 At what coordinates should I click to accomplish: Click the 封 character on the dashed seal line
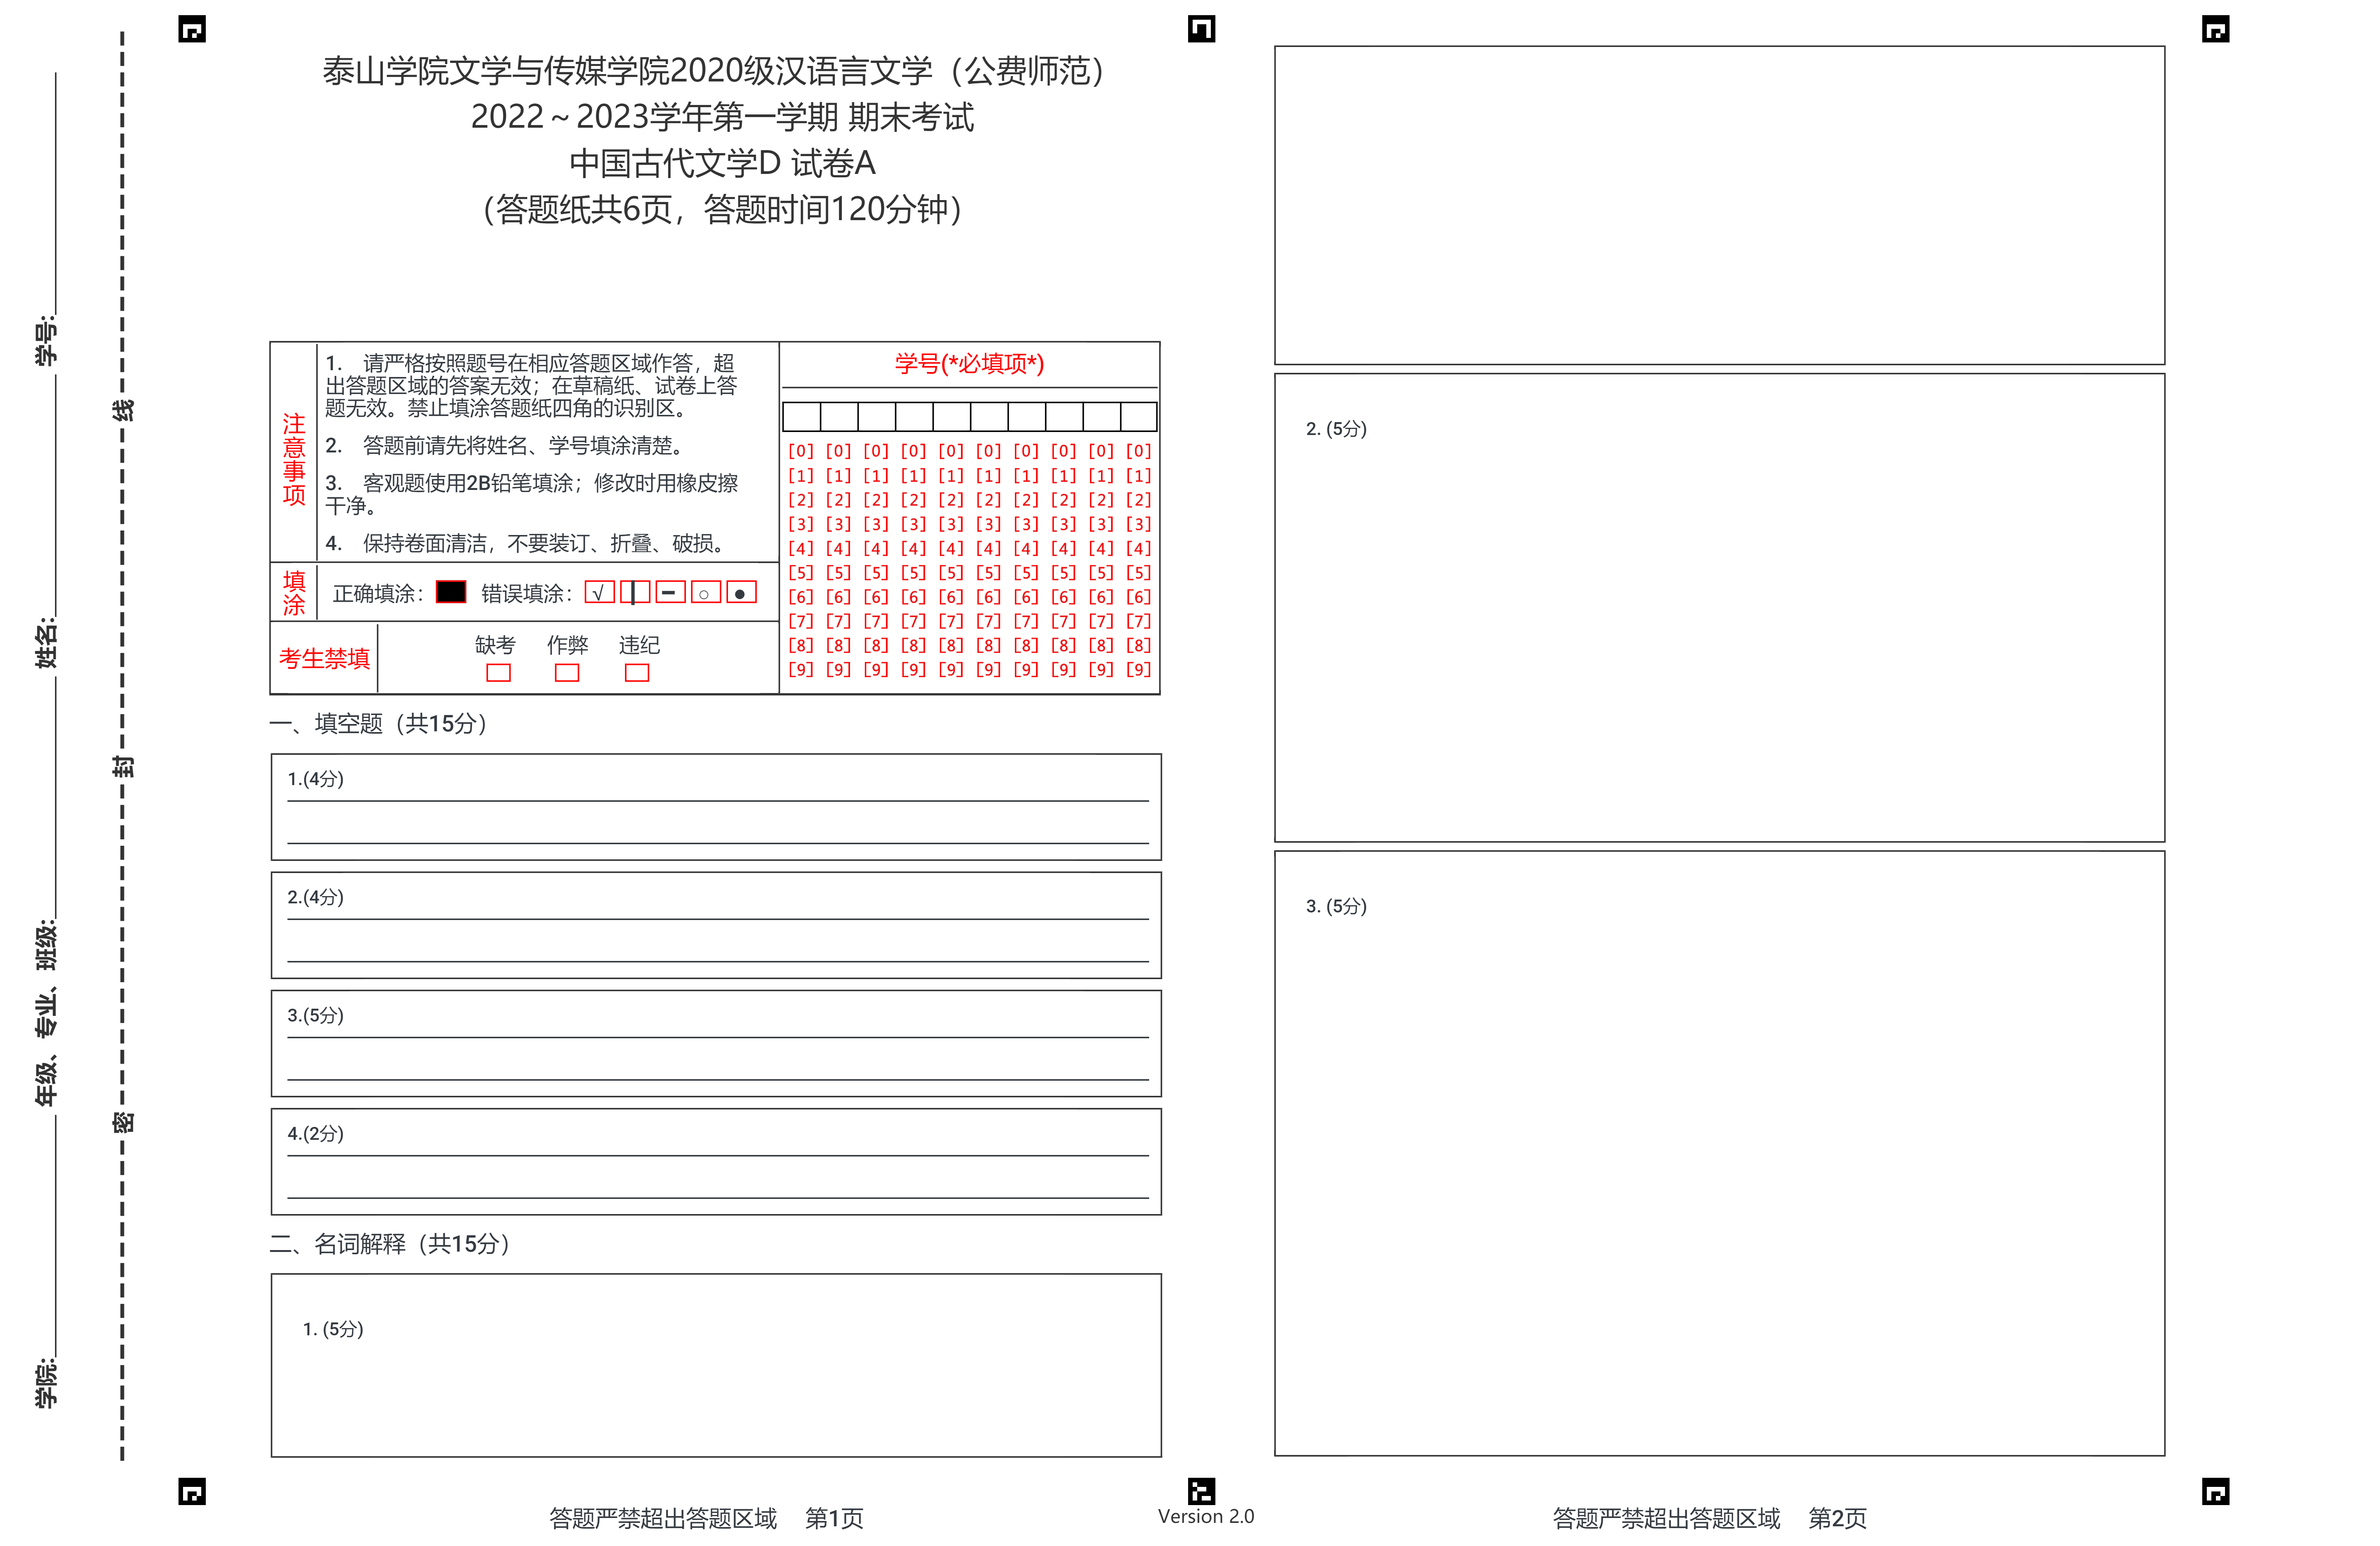click(123, 767)
